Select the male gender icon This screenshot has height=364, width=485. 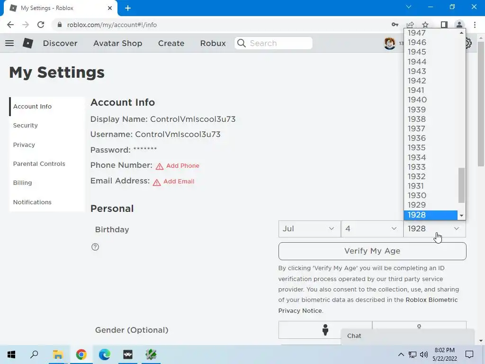[325, 330]
